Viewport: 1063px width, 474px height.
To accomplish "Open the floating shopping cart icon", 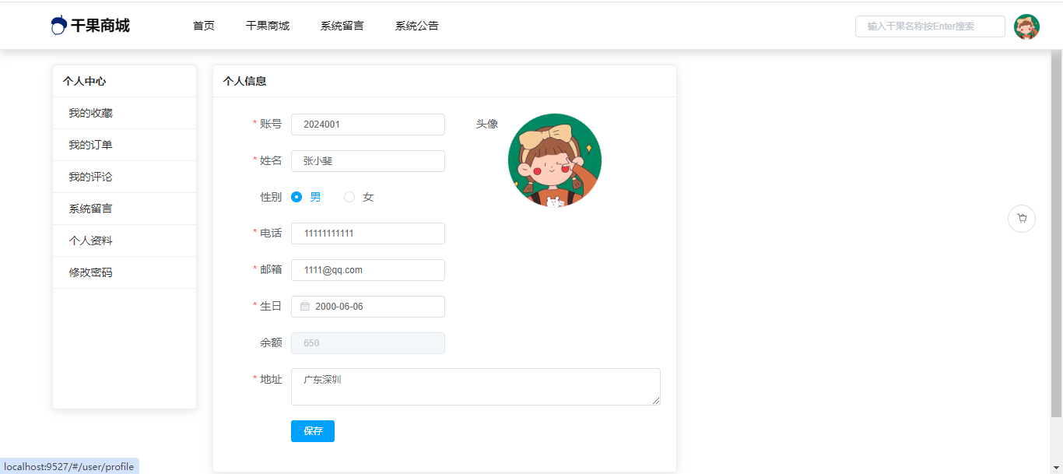I will (x=1022, y=219).
